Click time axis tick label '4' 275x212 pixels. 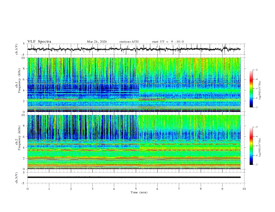[x=114, y=189]
